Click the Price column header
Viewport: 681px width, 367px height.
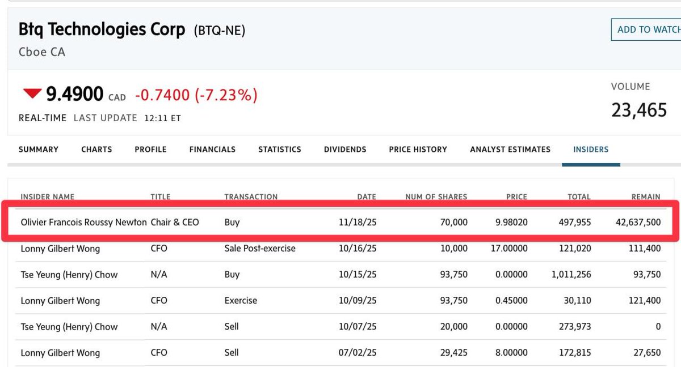tap(517, 197)
